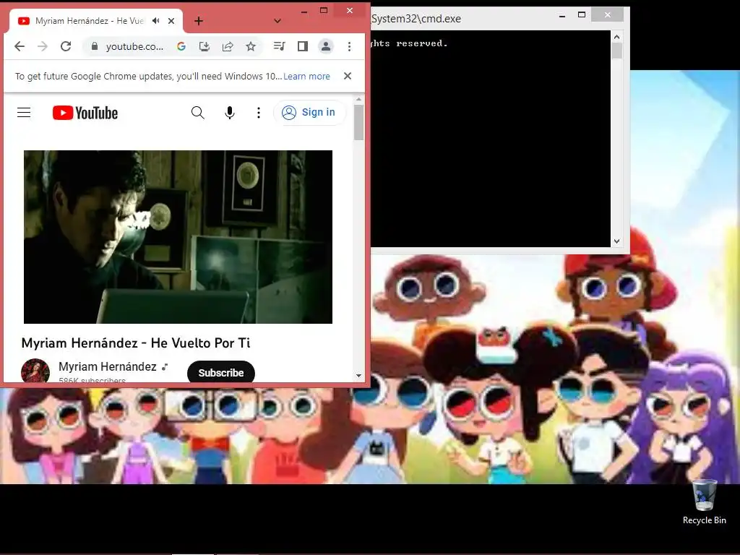This screenshot has width=740, height=555.
Task: Open Chrome three-dot menu
Action: pos(349,46)
